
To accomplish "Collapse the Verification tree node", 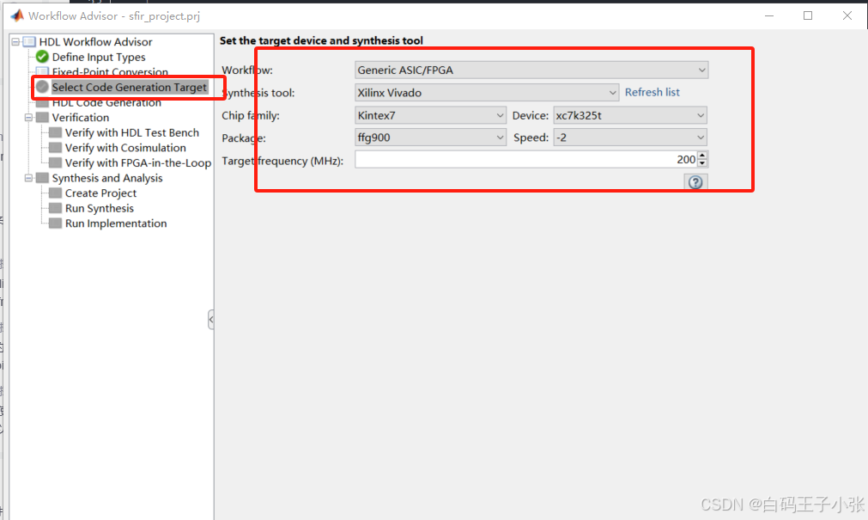I will coord(28,118).
